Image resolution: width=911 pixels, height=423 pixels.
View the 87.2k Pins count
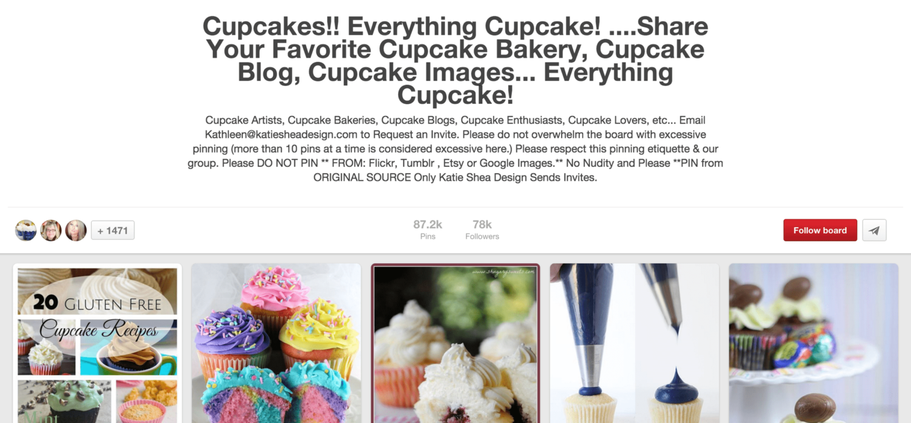coord(428,229)
